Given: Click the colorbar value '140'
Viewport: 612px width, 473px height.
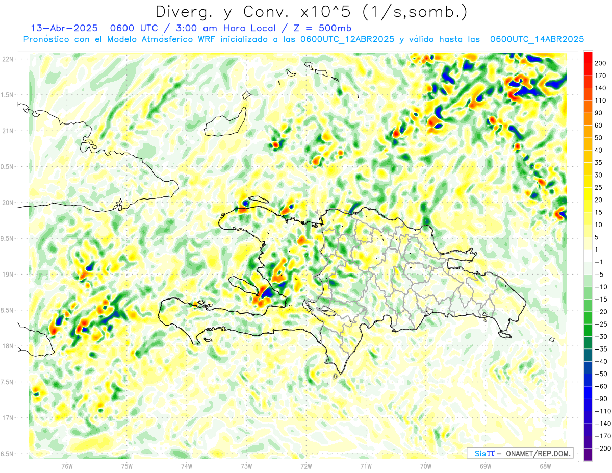Looking at the screenshot, I should tap(600, 88).
